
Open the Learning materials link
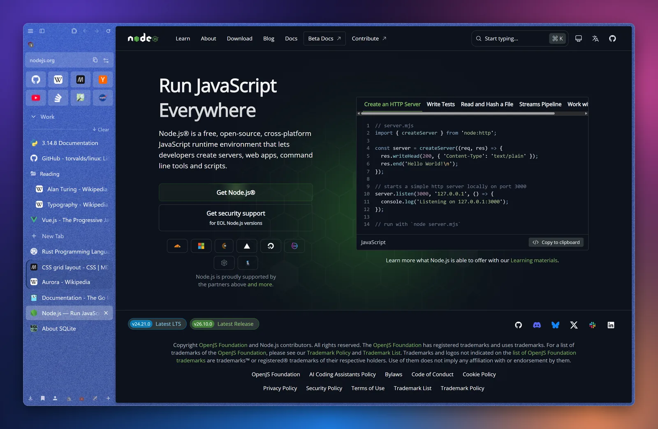click(x=534, y=261)
